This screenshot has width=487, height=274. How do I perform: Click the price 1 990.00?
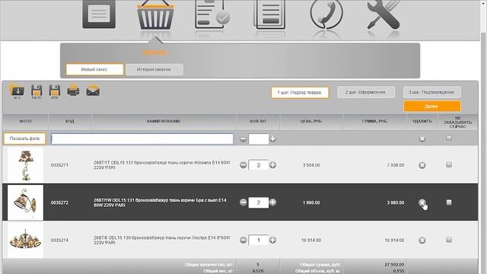311,203
